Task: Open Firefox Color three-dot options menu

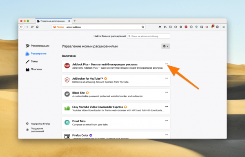Action: pyautogui.click(x=167, y=135)
